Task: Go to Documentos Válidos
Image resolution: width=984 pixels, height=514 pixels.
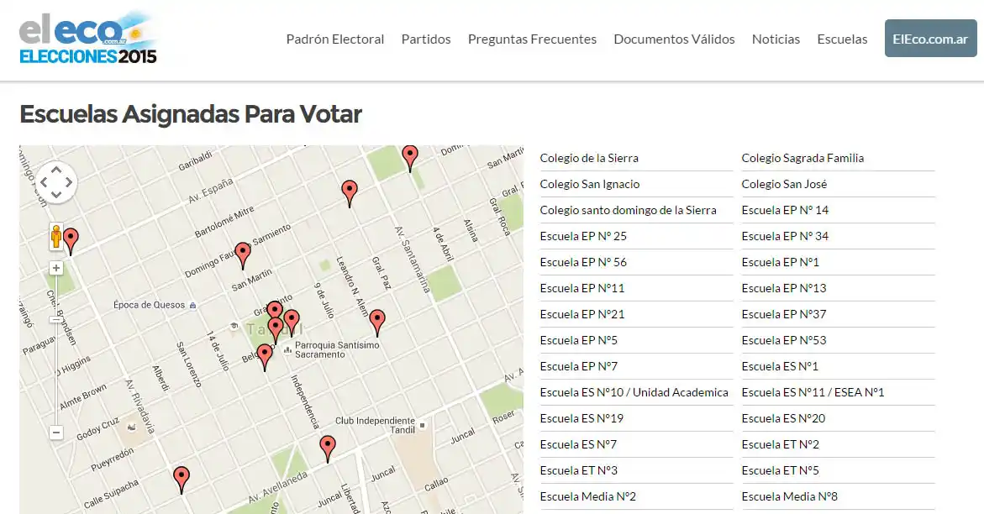Action: click(x=674, y=39)
